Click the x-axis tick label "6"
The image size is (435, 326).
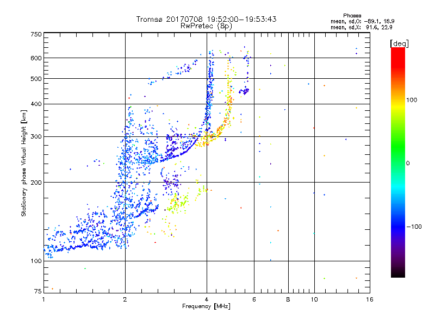click(254, 299)
